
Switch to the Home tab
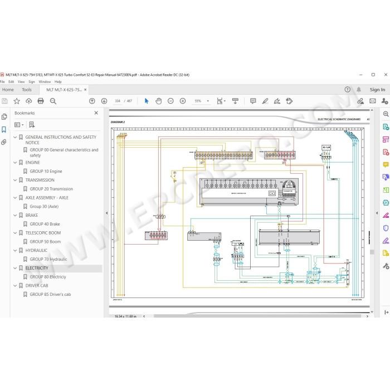pos(8,90)
